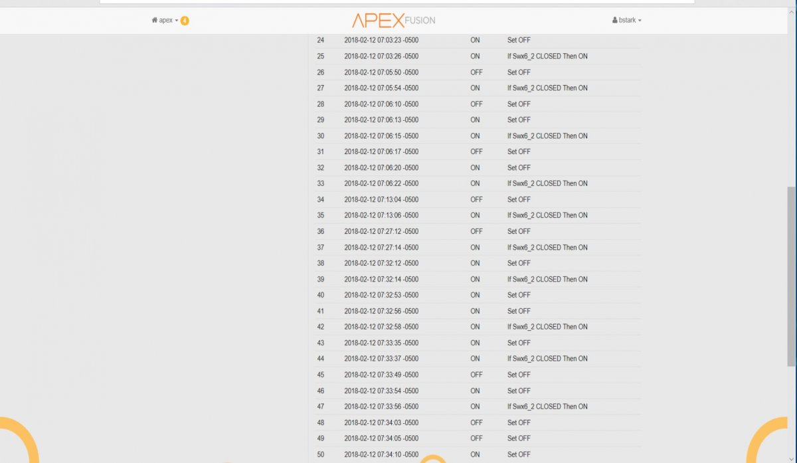Screen dimensions: 797x463
Task: Select timestamp 2018-02-12 07:03:26 -0500
Action: [381, 56]
